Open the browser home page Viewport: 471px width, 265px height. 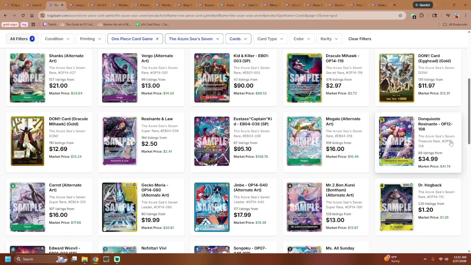[x=32, y=15]
